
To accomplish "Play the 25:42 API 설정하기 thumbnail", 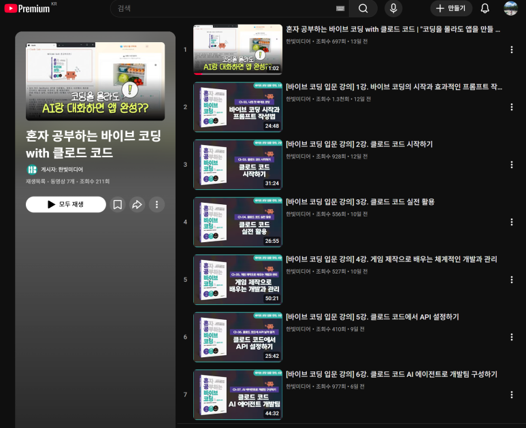I will 237,337.
